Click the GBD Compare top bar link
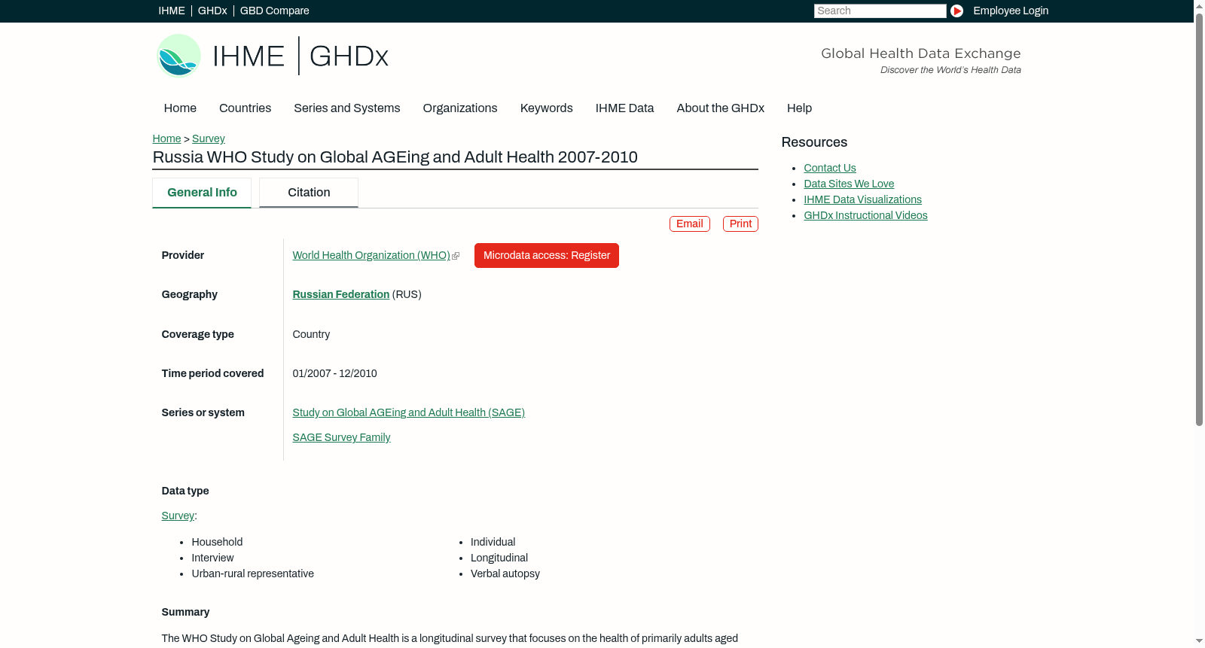This screenshot has height=648, width=1205. click(275, 11)
